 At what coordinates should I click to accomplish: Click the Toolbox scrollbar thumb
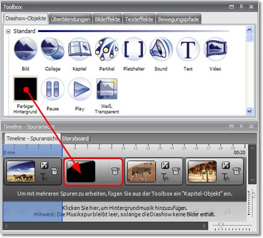point(249,38)
